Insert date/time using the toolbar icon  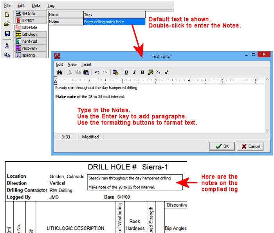tap(115, 72)
